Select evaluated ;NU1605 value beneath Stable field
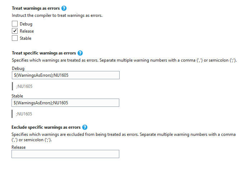 coord(24,114)
